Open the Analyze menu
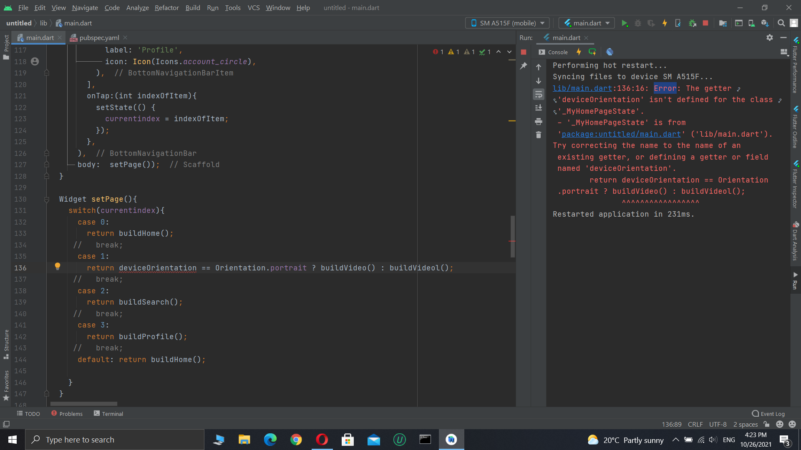The height and width of the screenshot is (450, 801). tap(137, 7)
